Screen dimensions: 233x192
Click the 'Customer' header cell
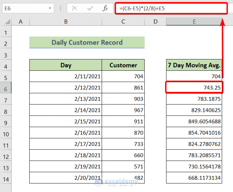pos(123,65)
